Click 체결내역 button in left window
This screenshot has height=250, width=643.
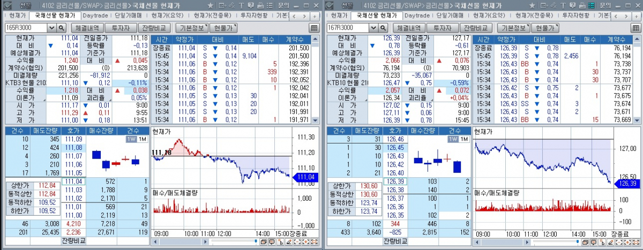tap(87, 28)
